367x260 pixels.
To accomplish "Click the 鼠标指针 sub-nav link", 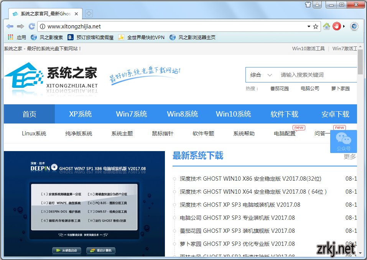I will coord(163,133).
